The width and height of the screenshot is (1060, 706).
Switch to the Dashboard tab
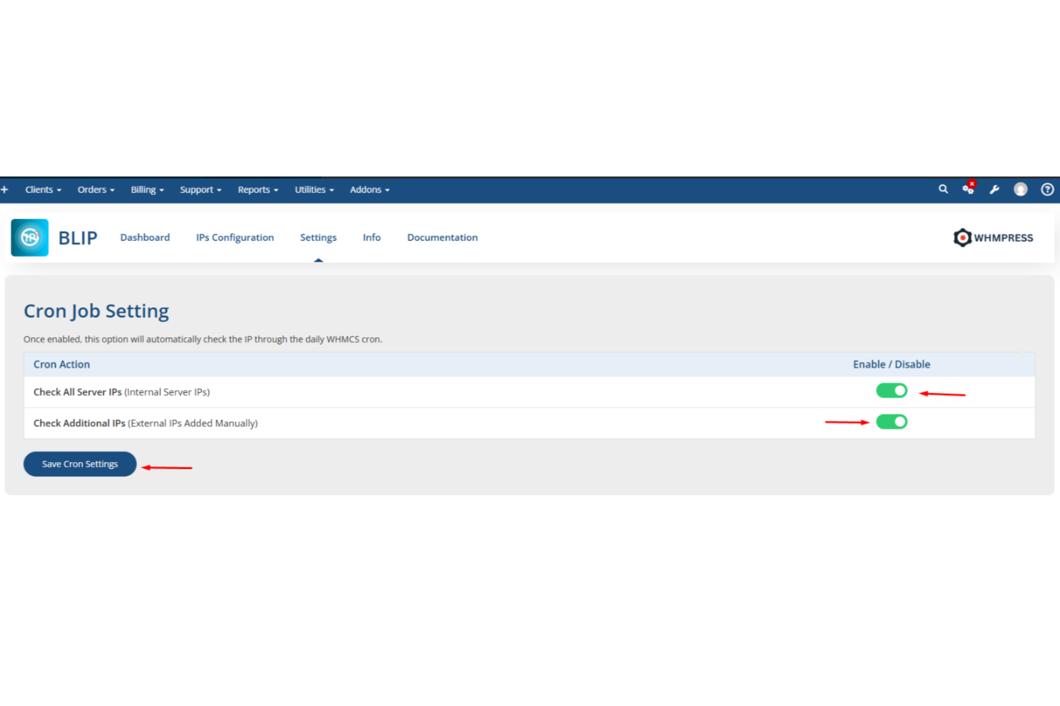[145, 238]
